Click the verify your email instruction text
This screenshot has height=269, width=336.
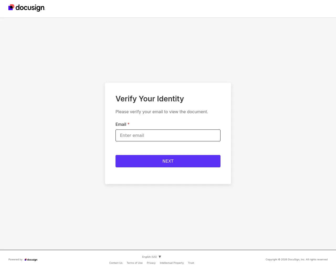click(x=162, y=112)
